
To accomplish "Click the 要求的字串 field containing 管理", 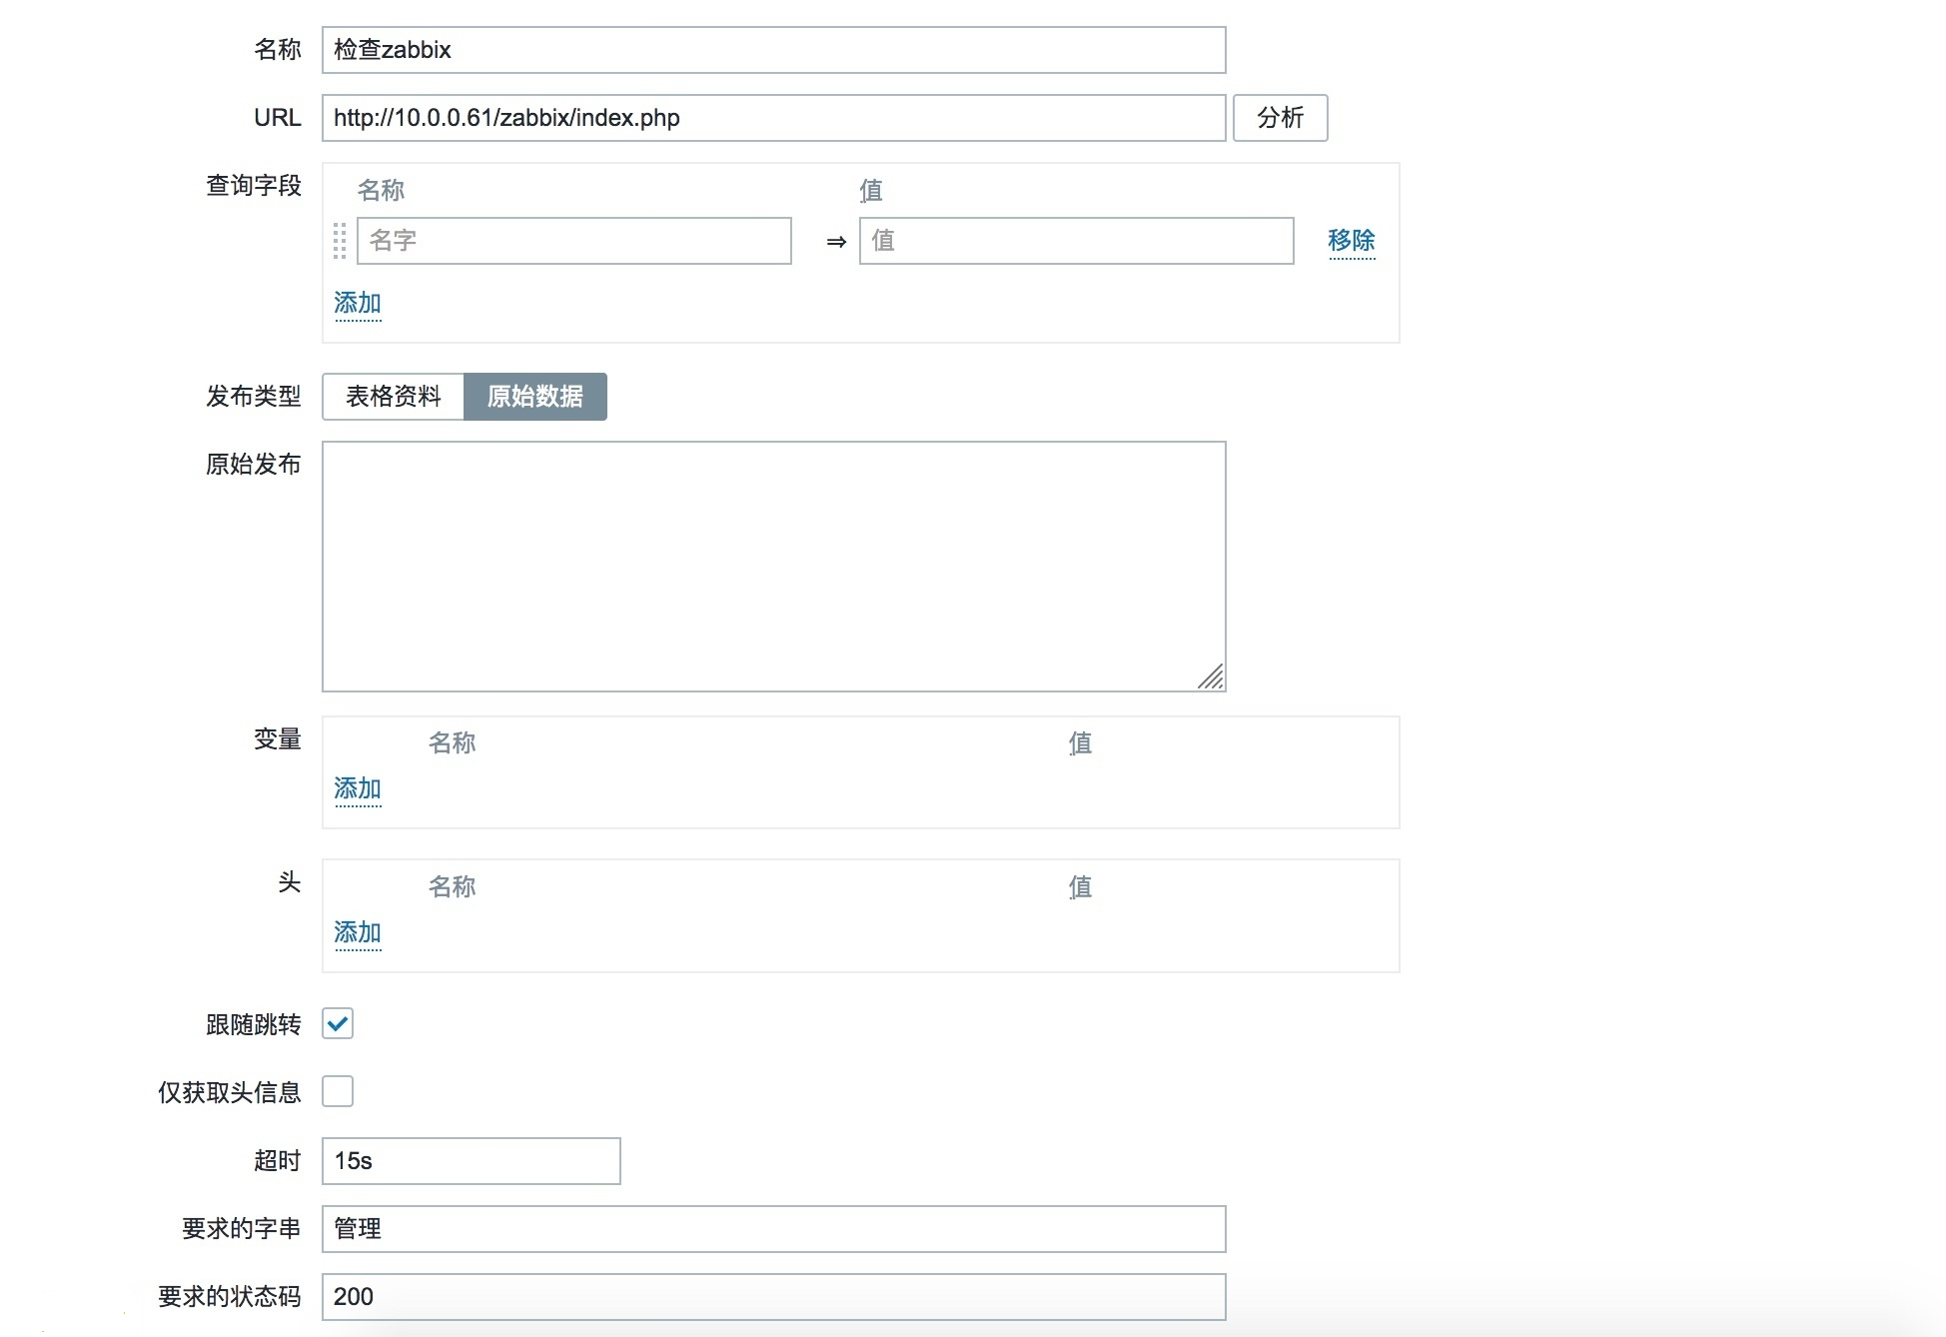I will click(x=774, y=1229).
